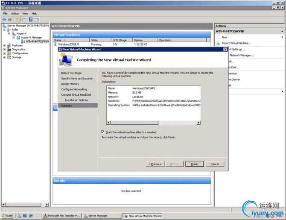Go to Installation Options wizard step

pyautogui.click(x=76, y=100)
